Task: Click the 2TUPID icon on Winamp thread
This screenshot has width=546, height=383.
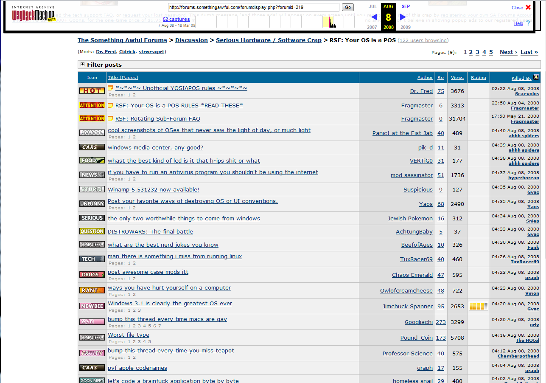Action: tap(92, 189)
